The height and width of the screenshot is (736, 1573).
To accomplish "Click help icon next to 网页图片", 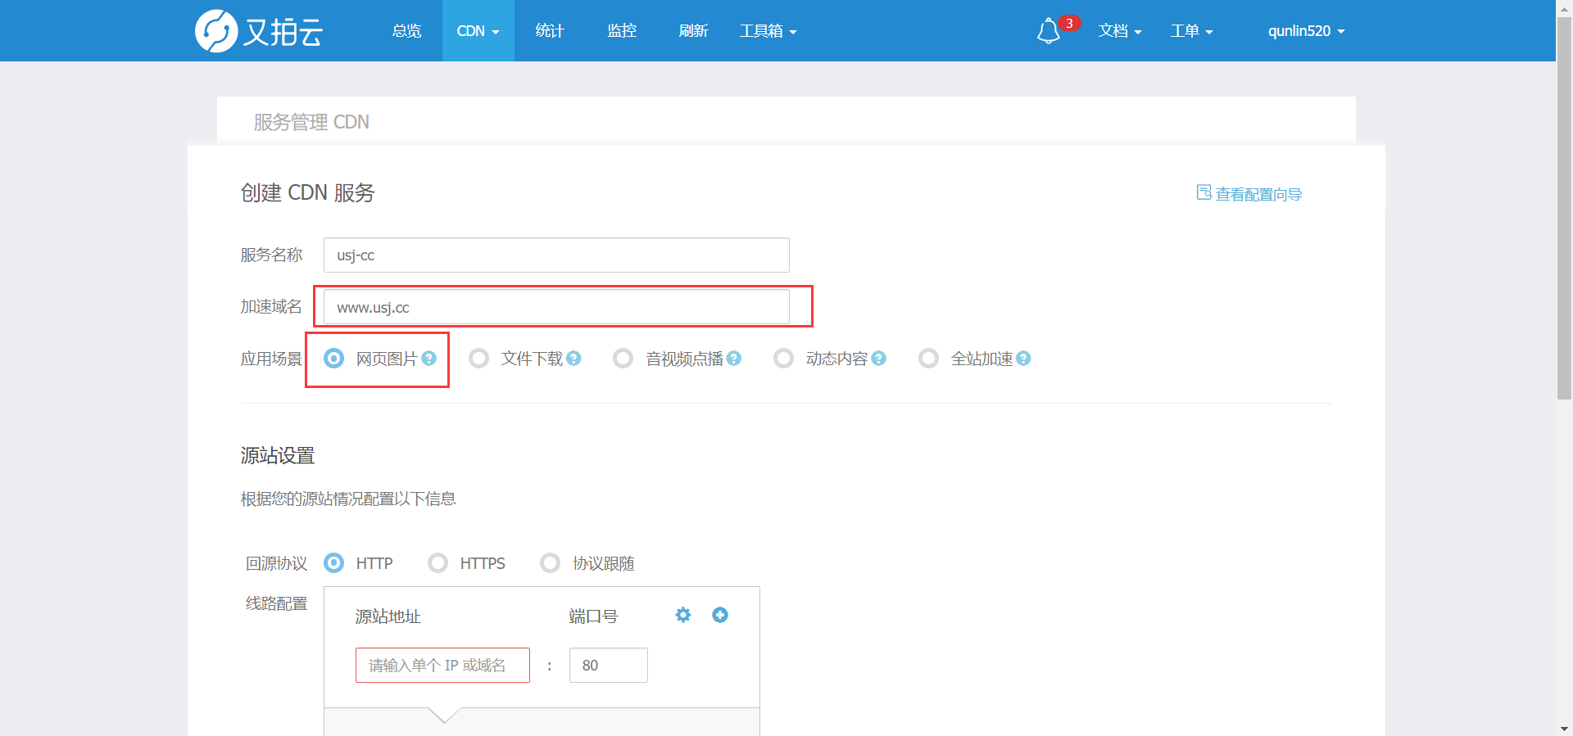I will [429, 359].
